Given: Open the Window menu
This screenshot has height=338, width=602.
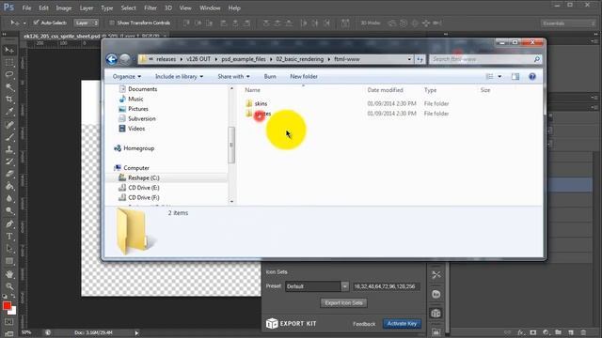Looking at the screenshot, I should [x=210, y=8].
